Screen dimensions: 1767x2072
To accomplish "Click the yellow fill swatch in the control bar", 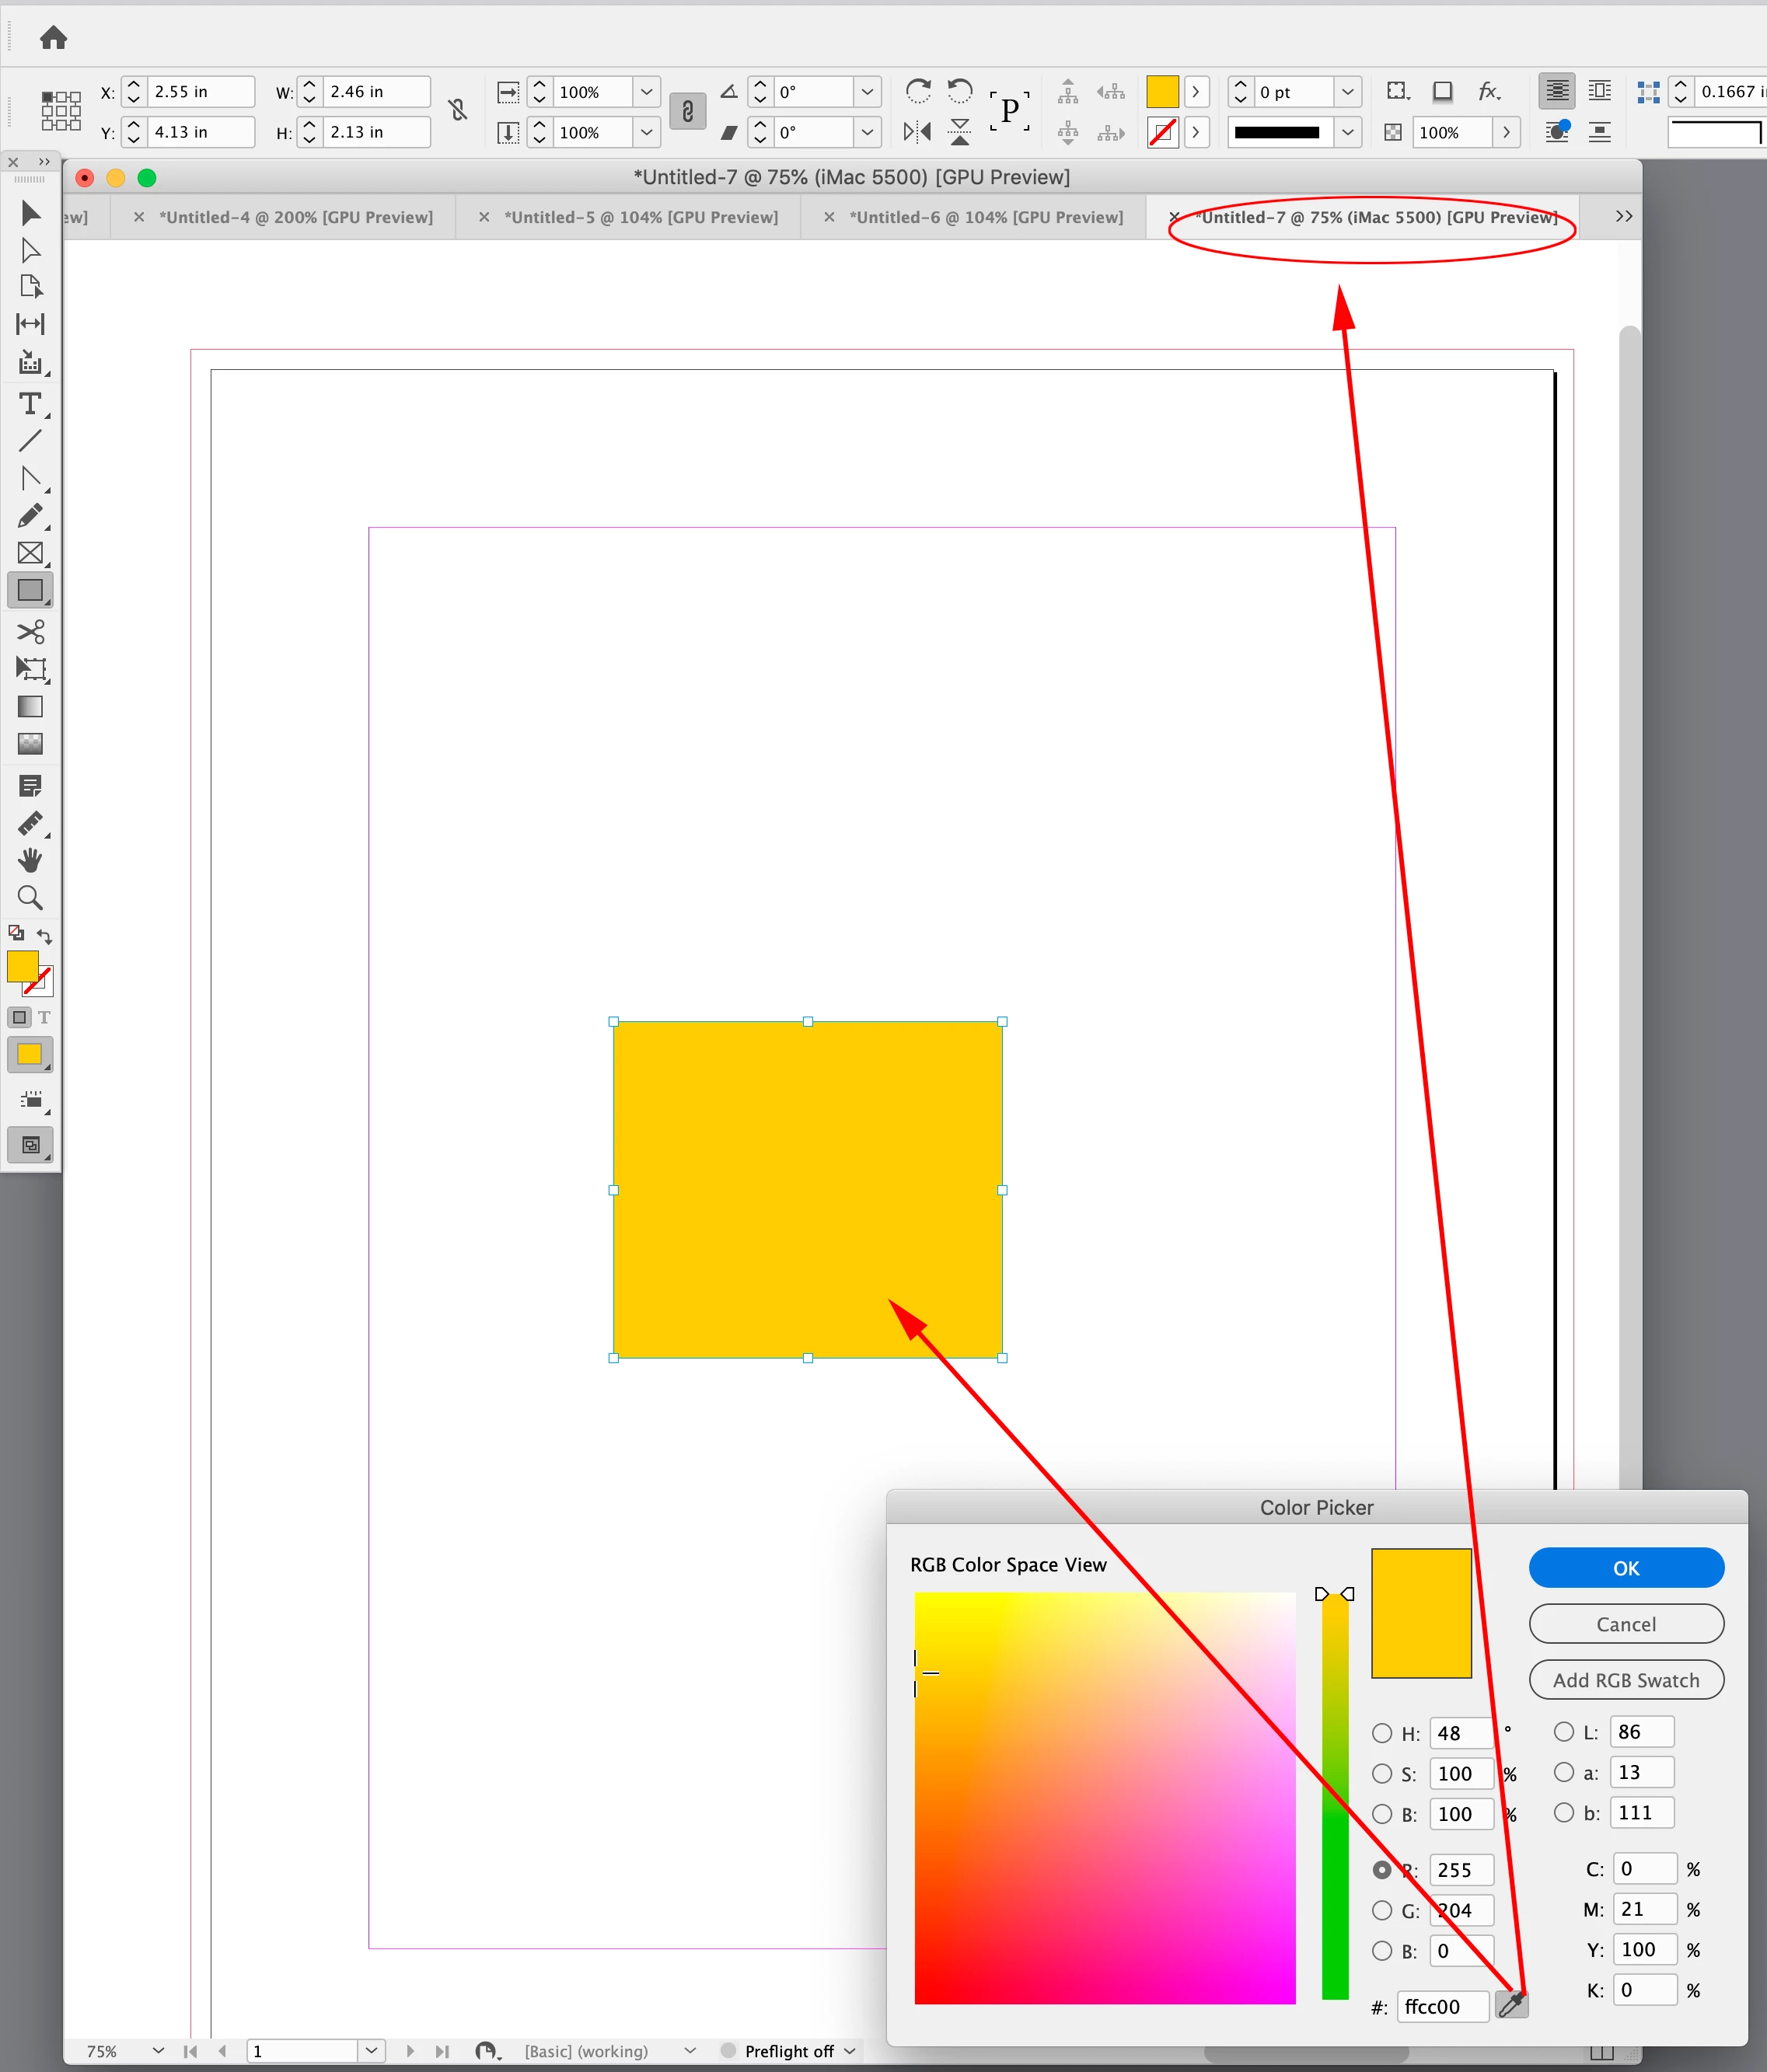I will click(1162, 92).
